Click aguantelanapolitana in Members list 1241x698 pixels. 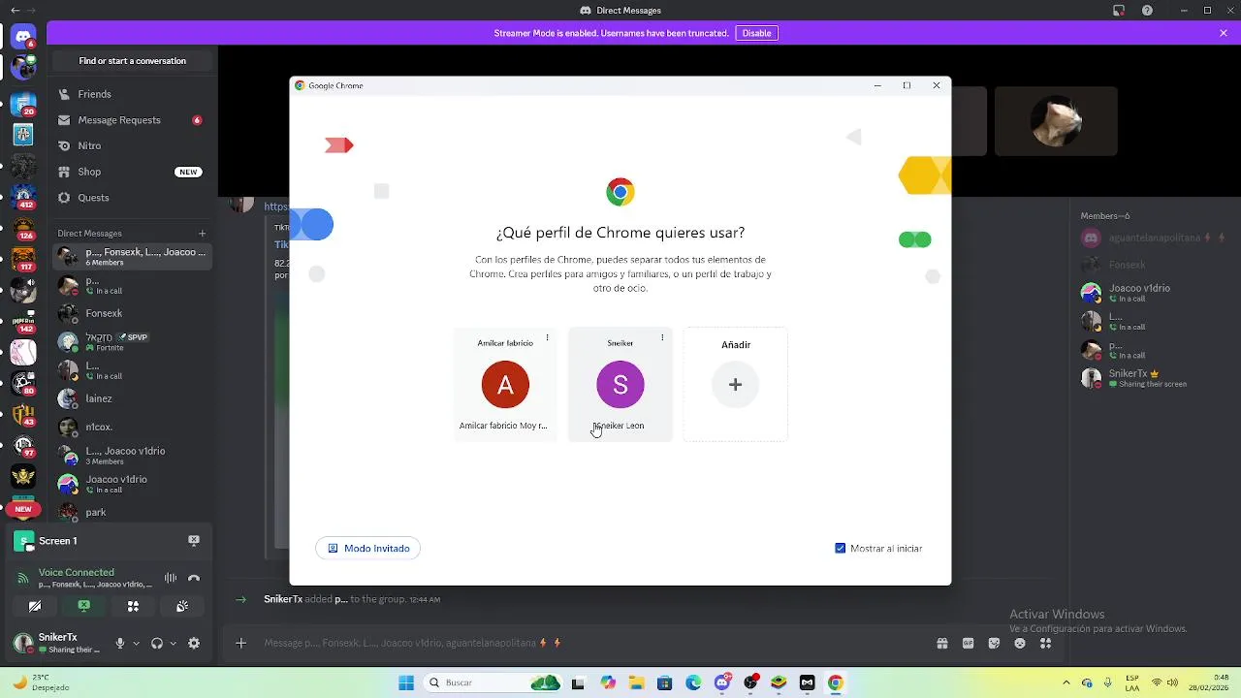click(1155, 238)
